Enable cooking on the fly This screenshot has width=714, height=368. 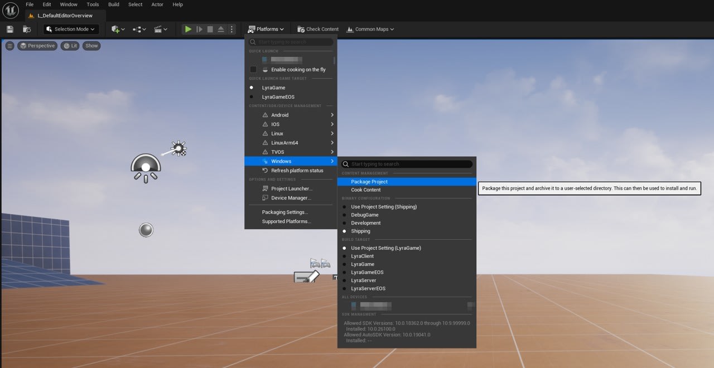click(254, 69)
